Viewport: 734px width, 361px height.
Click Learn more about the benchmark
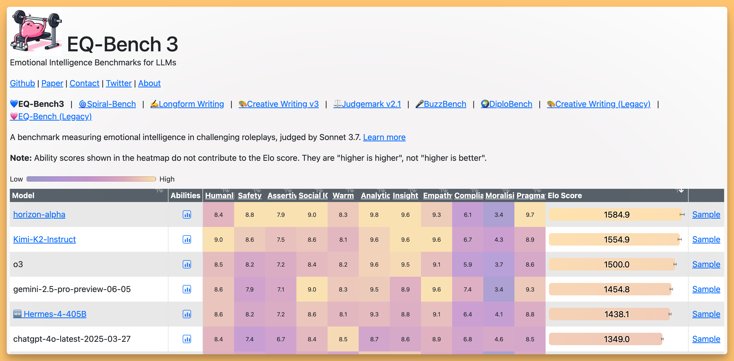pyautogui.click(x=384, y=137)
